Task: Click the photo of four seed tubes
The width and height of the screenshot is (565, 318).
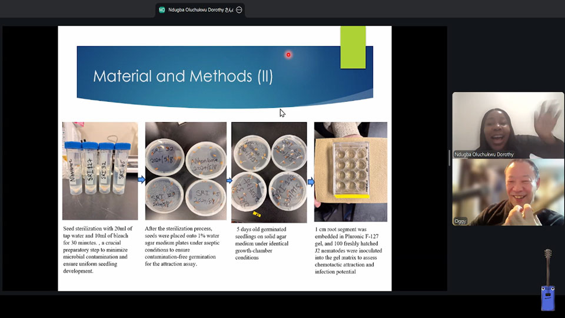Action: (100, 171)
